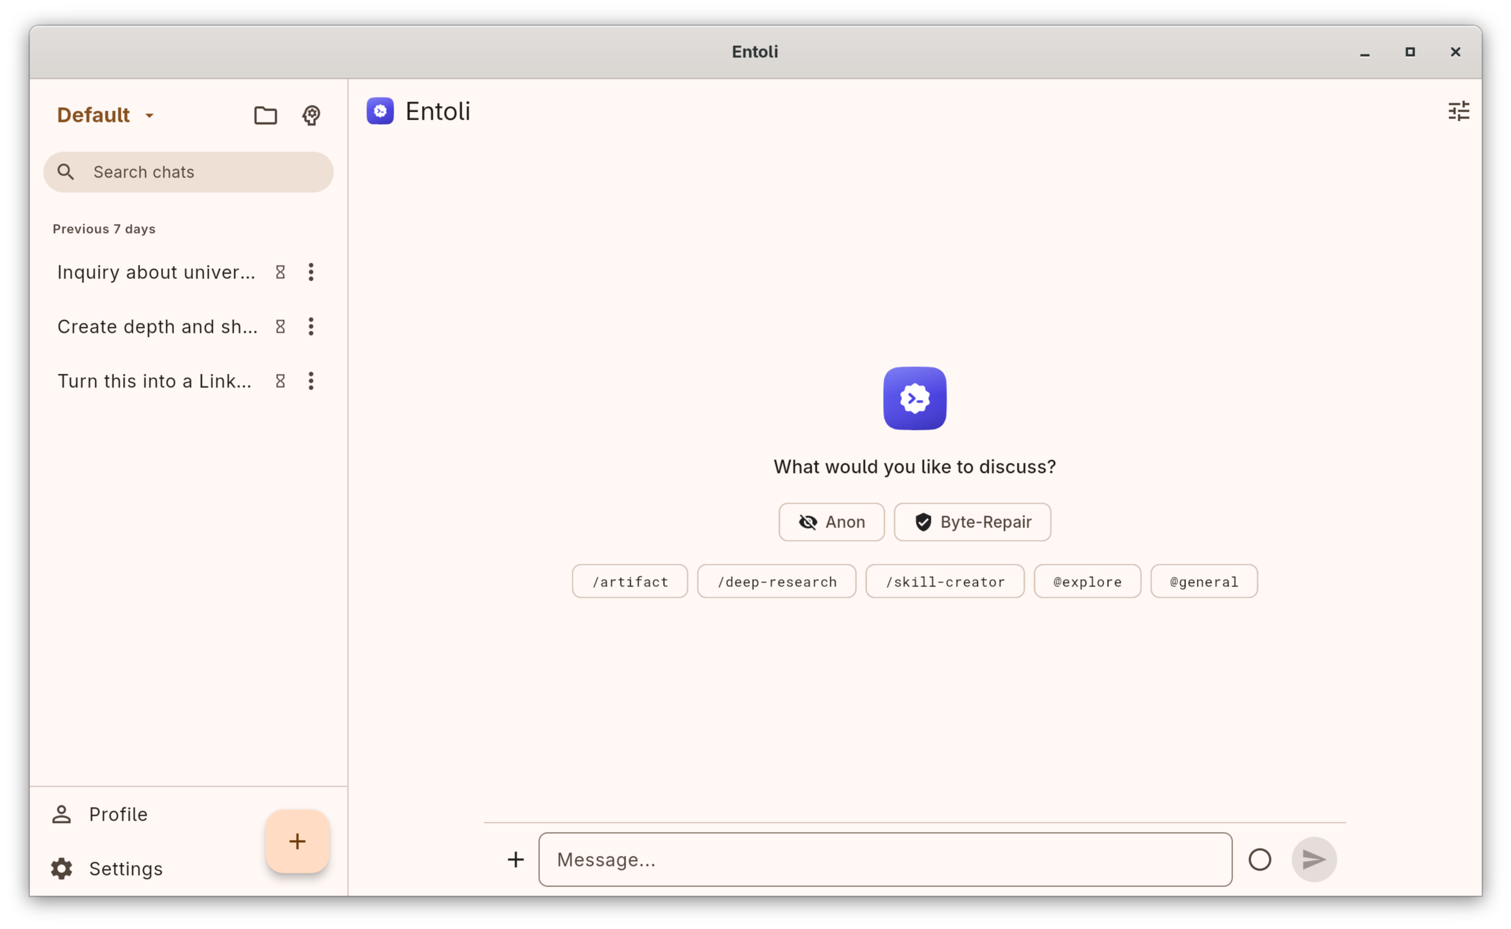This screenshot has width=1511, height=929.
Task: Open Profile in the sidebar
Action: (x=118, y=814)
